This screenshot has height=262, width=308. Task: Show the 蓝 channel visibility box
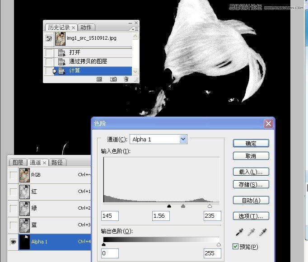(13, 225)
